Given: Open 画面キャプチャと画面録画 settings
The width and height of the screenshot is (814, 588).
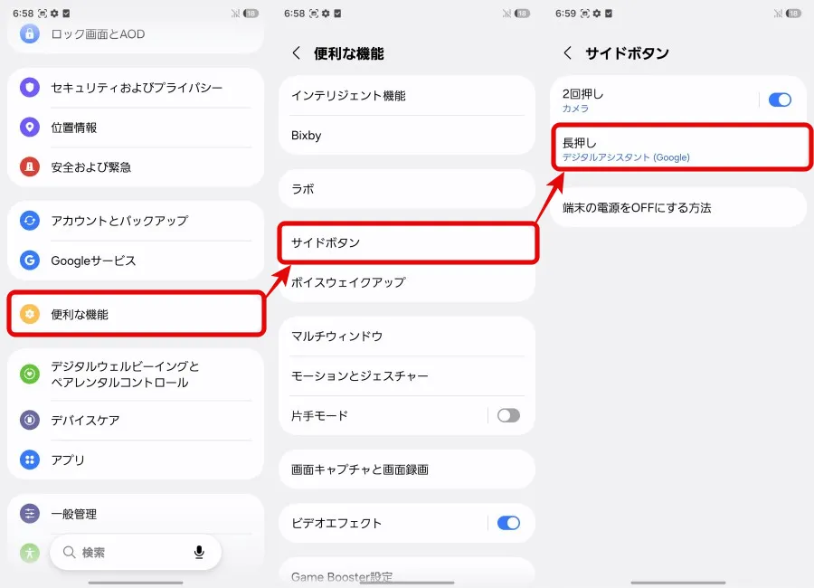Looking at the screenshot, I should click(407, 469).
